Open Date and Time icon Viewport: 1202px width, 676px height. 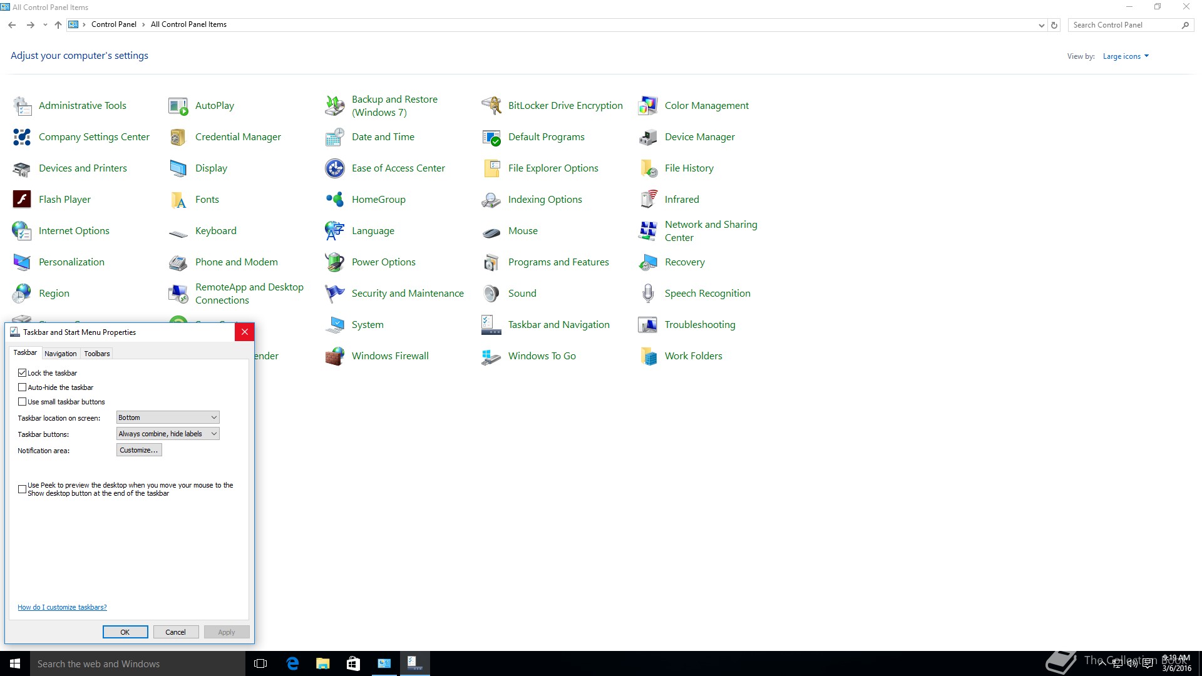point(335,137)
